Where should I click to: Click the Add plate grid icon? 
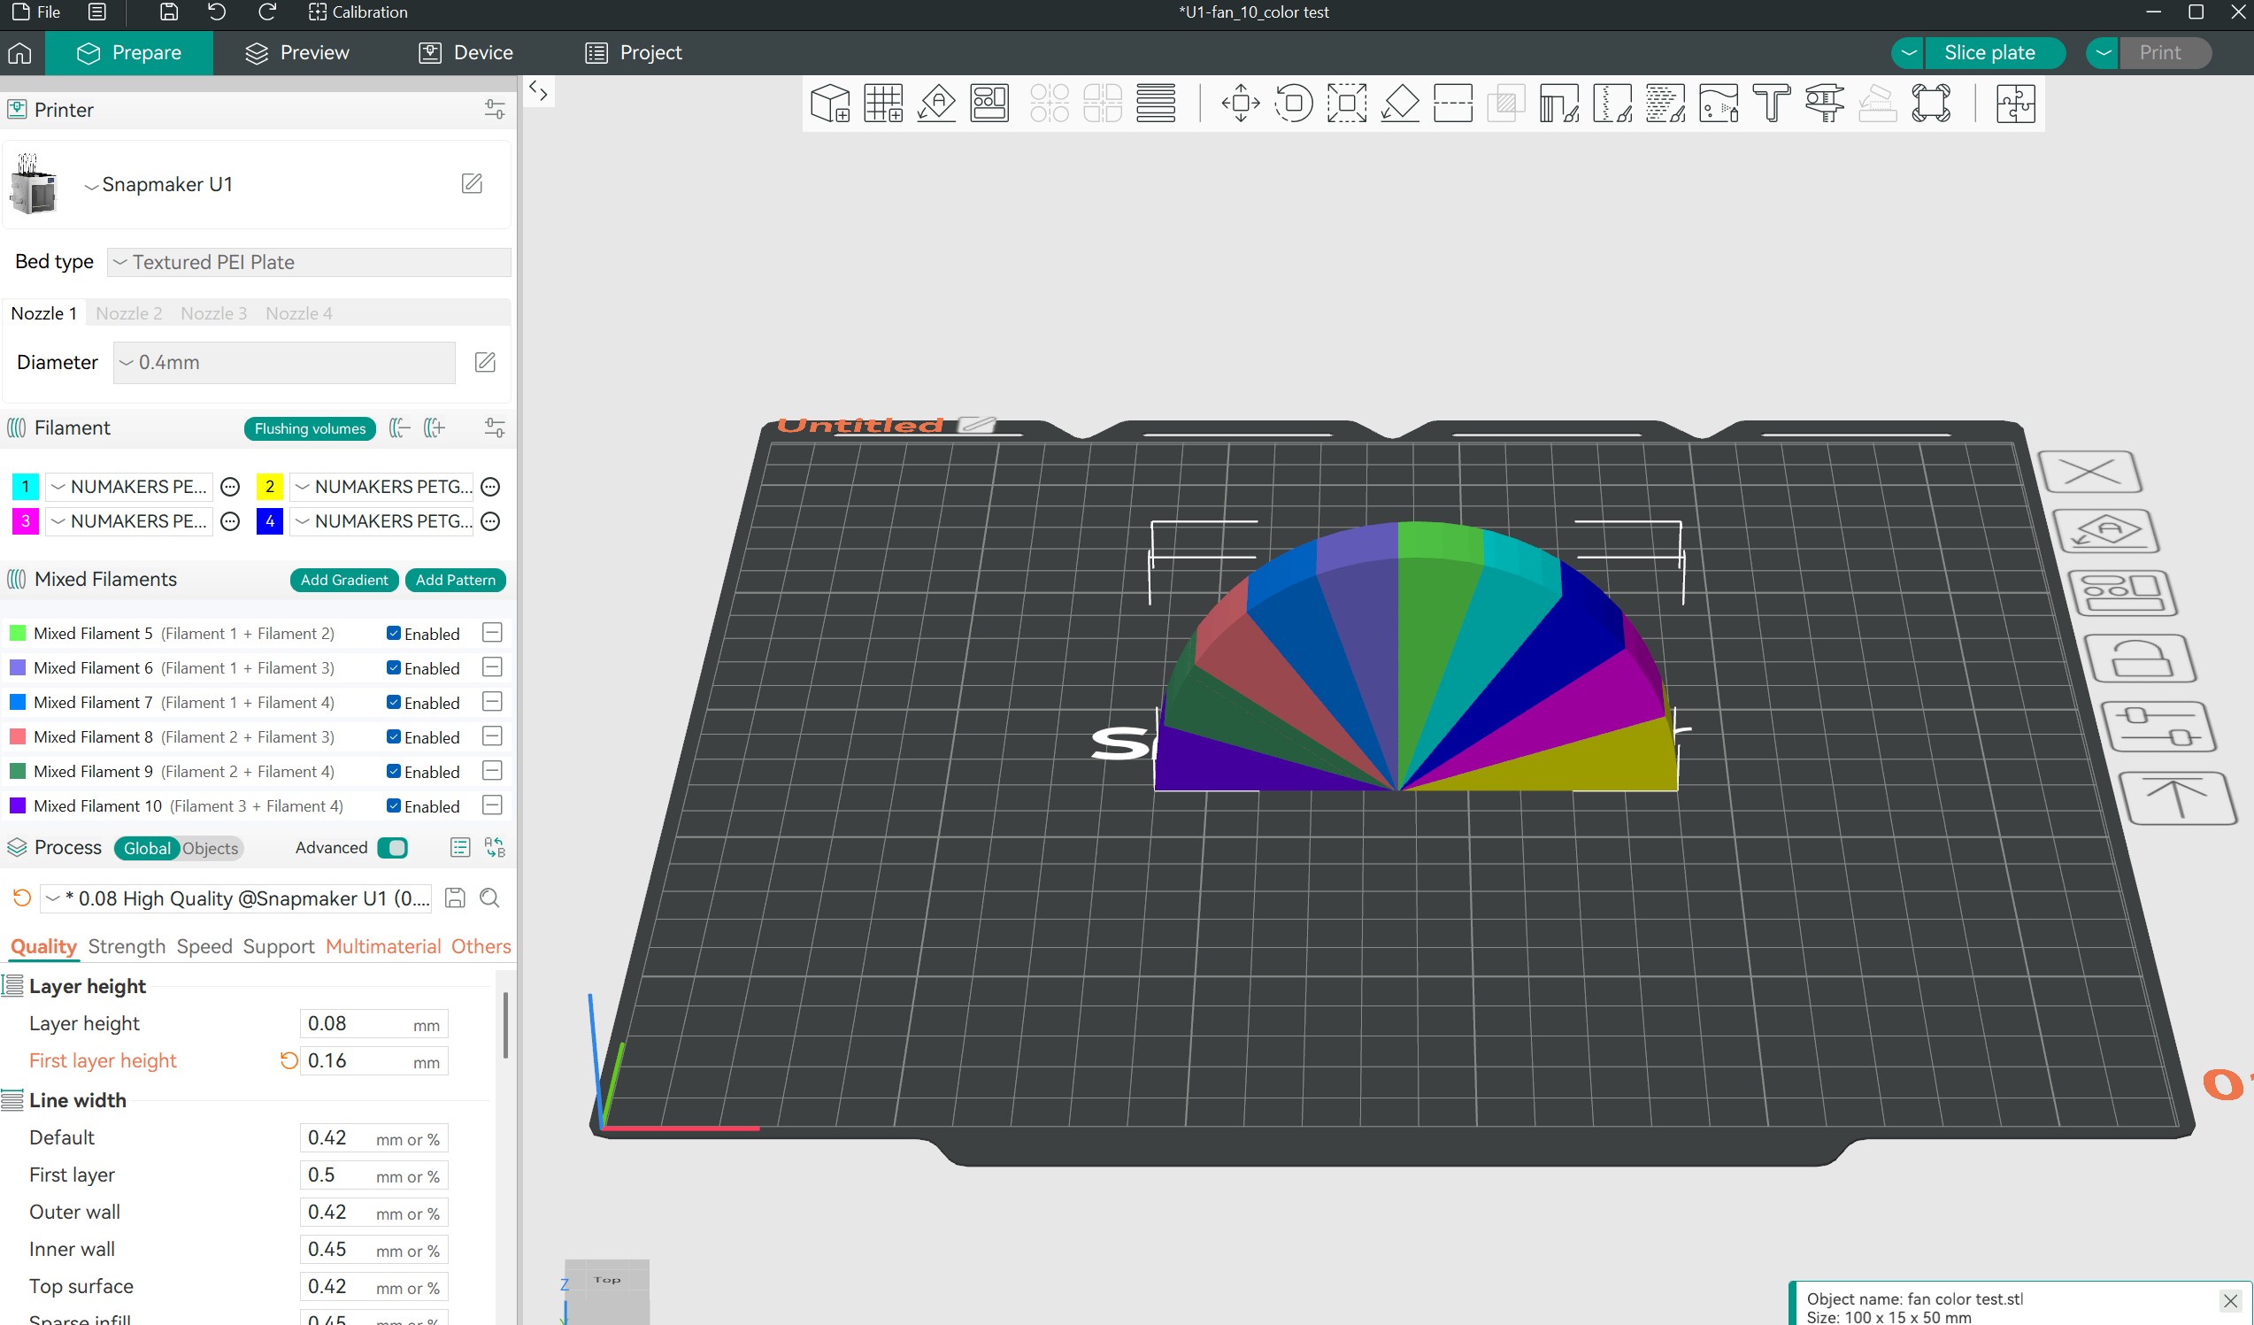[883, 103]
